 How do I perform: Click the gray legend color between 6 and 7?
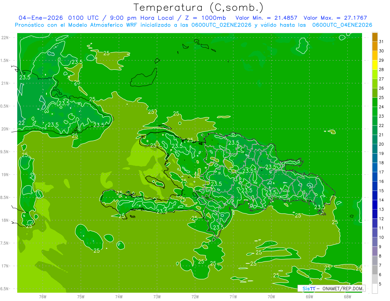(375, 270)
